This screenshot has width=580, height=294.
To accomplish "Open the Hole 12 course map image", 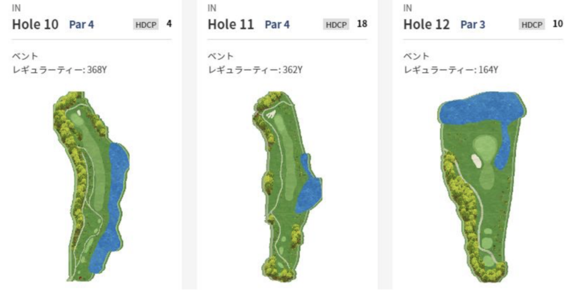I will [482, 187].
